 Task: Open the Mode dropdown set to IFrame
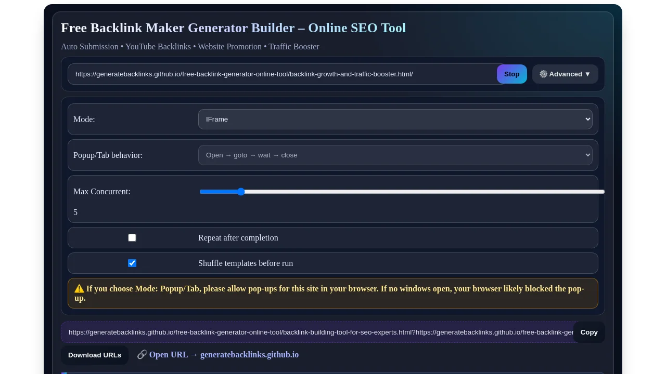pos(395,119)
